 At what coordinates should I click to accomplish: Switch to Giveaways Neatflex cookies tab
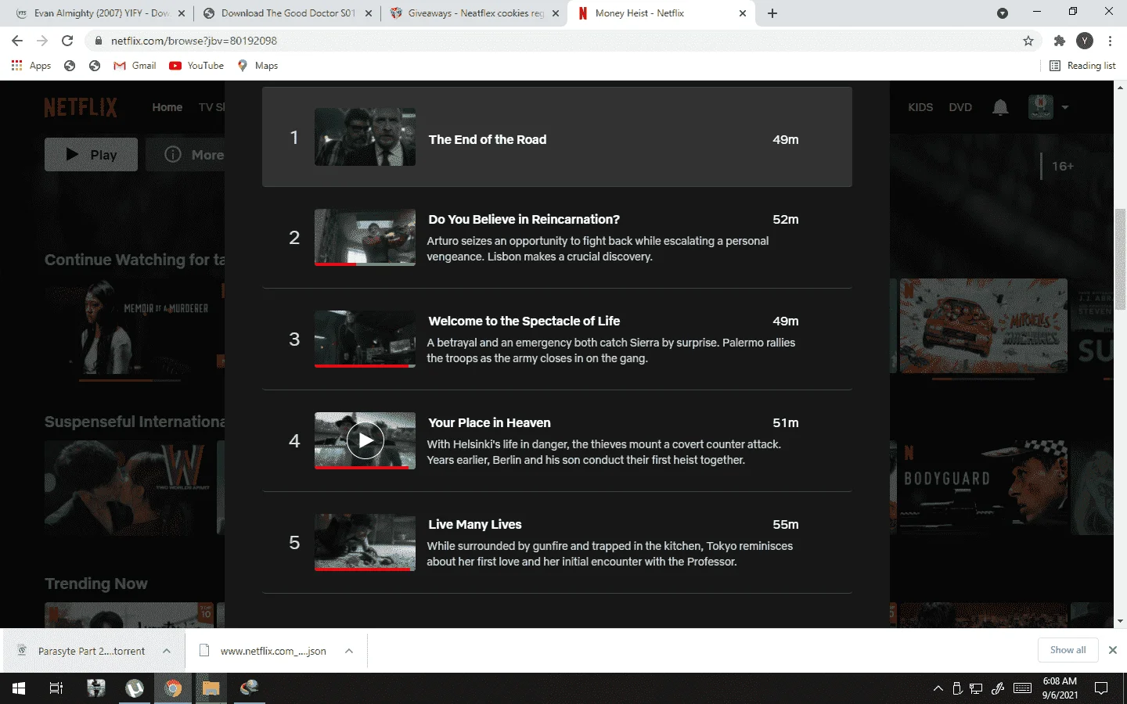pyautogui.click(x=474, y=13)
